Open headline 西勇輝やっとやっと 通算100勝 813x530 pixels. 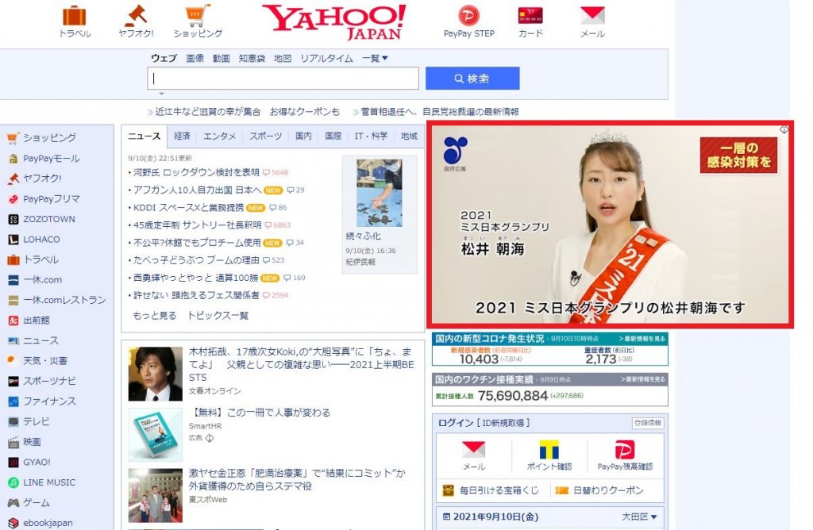195,278
